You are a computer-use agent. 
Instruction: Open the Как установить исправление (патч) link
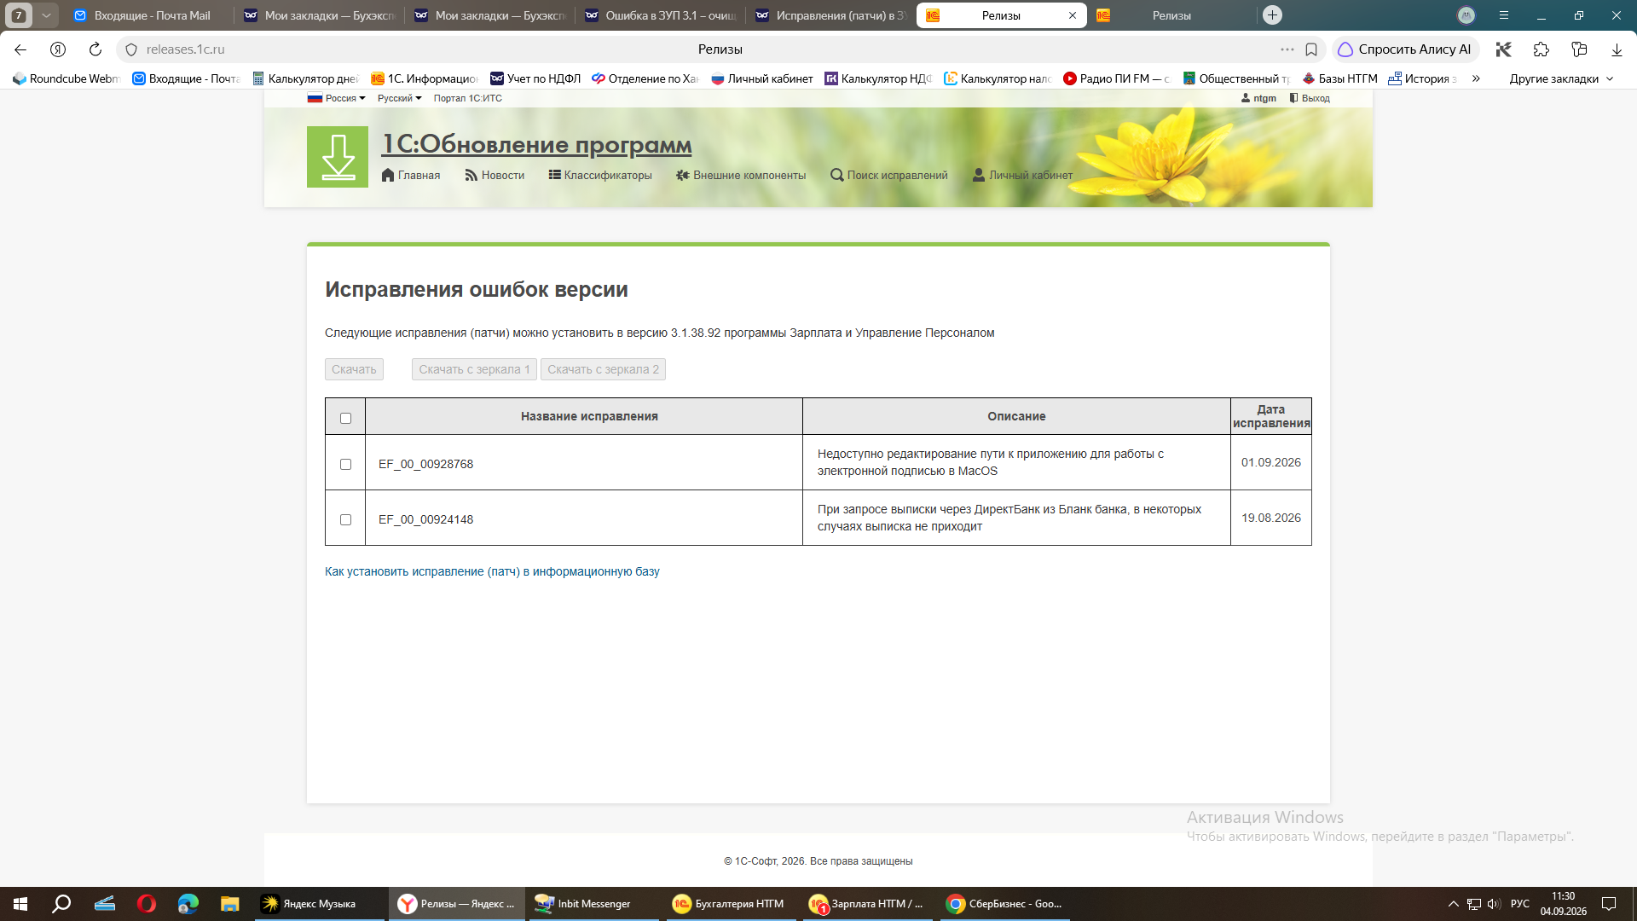492,571
